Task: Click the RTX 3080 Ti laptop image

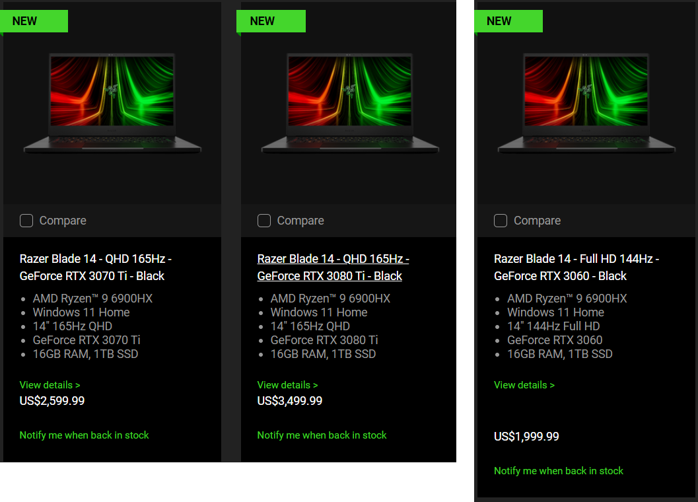Action: [350, 103]
